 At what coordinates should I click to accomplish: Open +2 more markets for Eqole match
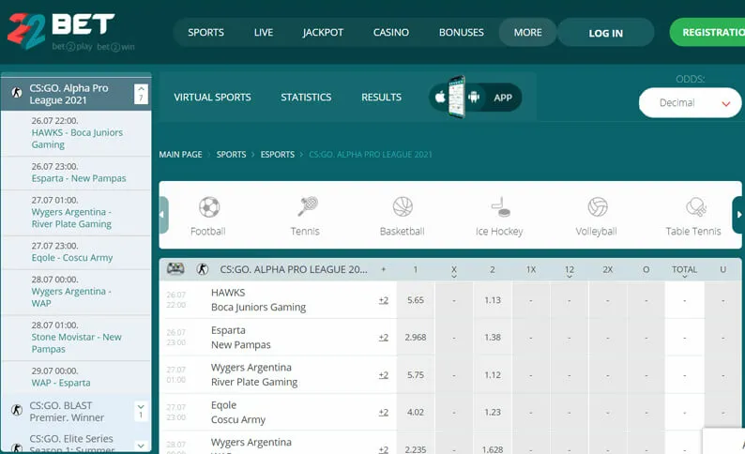pyautogui.click(x=384, y=412)
